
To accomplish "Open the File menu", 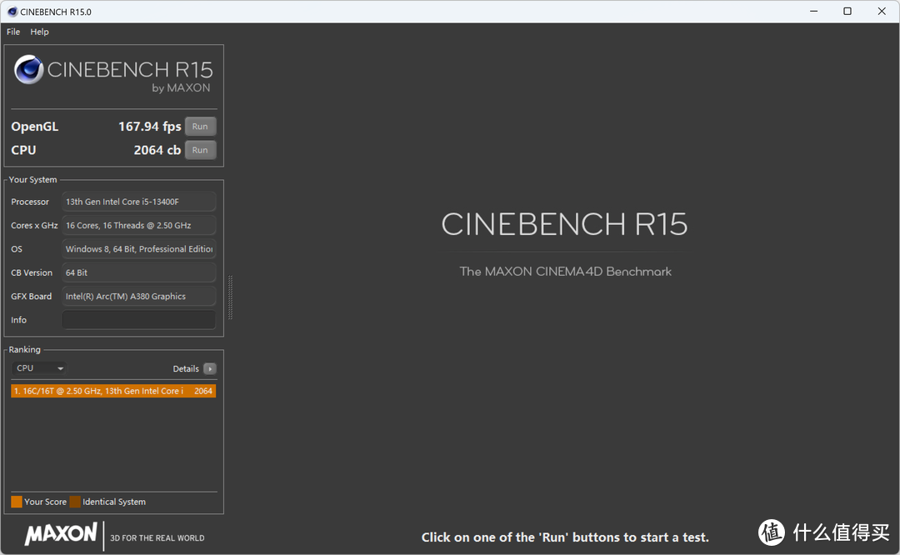I will [13, 32].
